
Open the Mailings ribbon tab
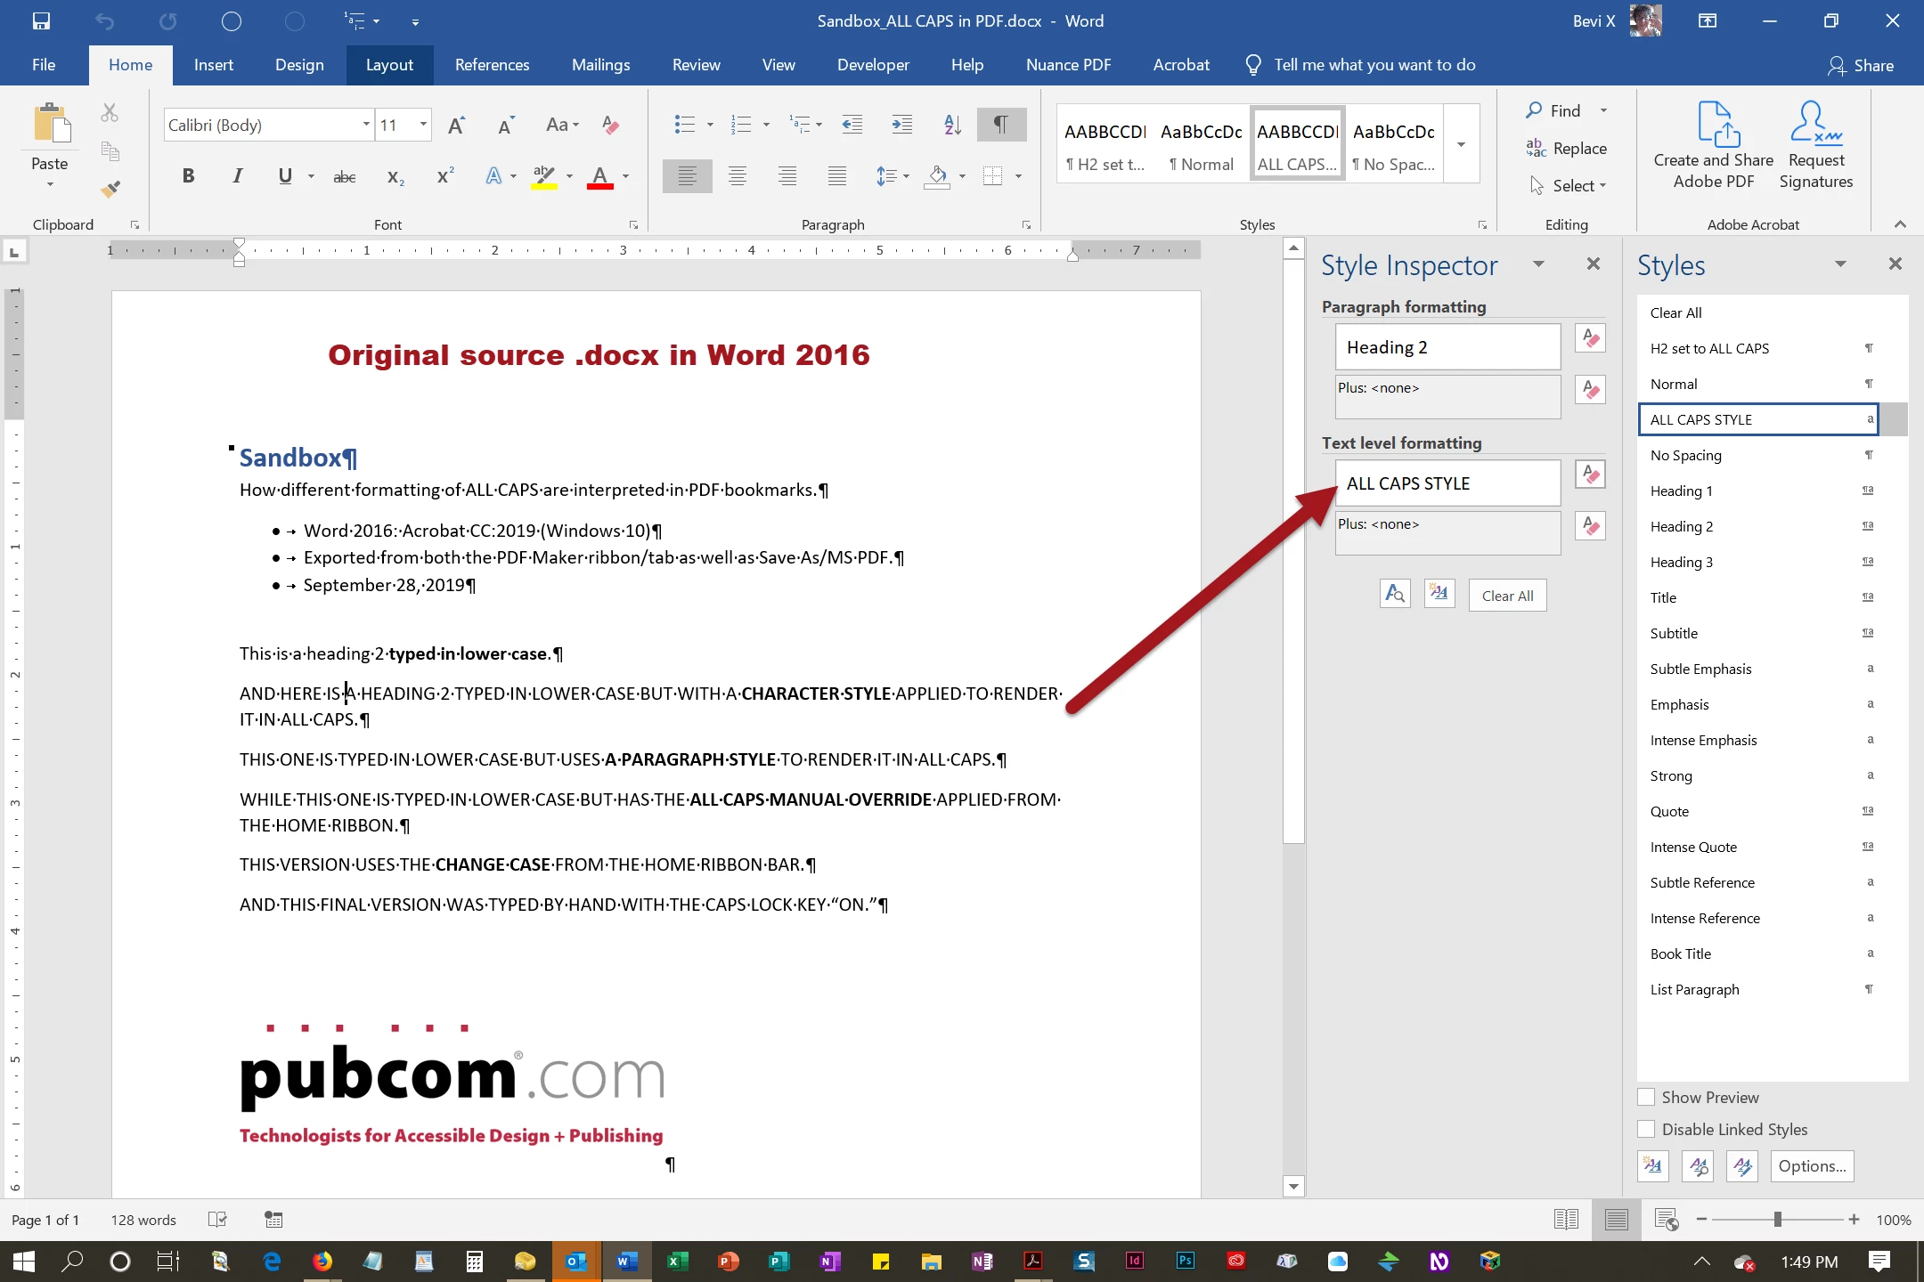600,65
